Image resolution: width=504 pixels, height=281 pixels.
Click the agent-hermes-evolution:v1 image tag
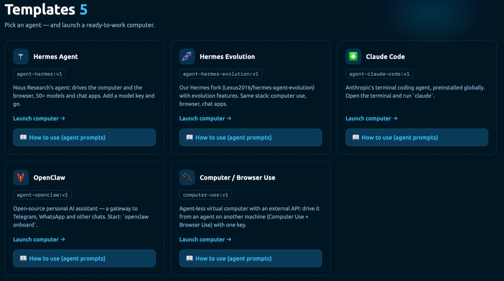coord(221,74)
